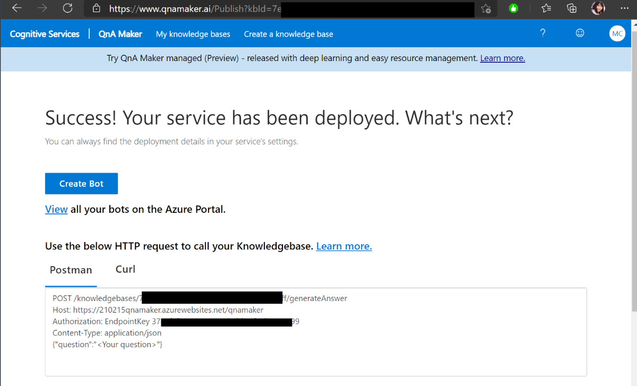The height and width of the screenshot is (386, 637).
Task: Open the green thumbs-up extension
Action: [x=514, y=8]
